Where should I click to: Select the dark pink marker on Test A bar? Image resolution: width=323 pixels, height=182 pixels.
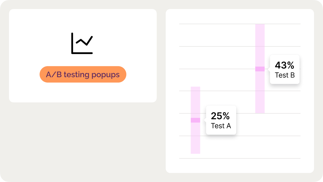195,120
